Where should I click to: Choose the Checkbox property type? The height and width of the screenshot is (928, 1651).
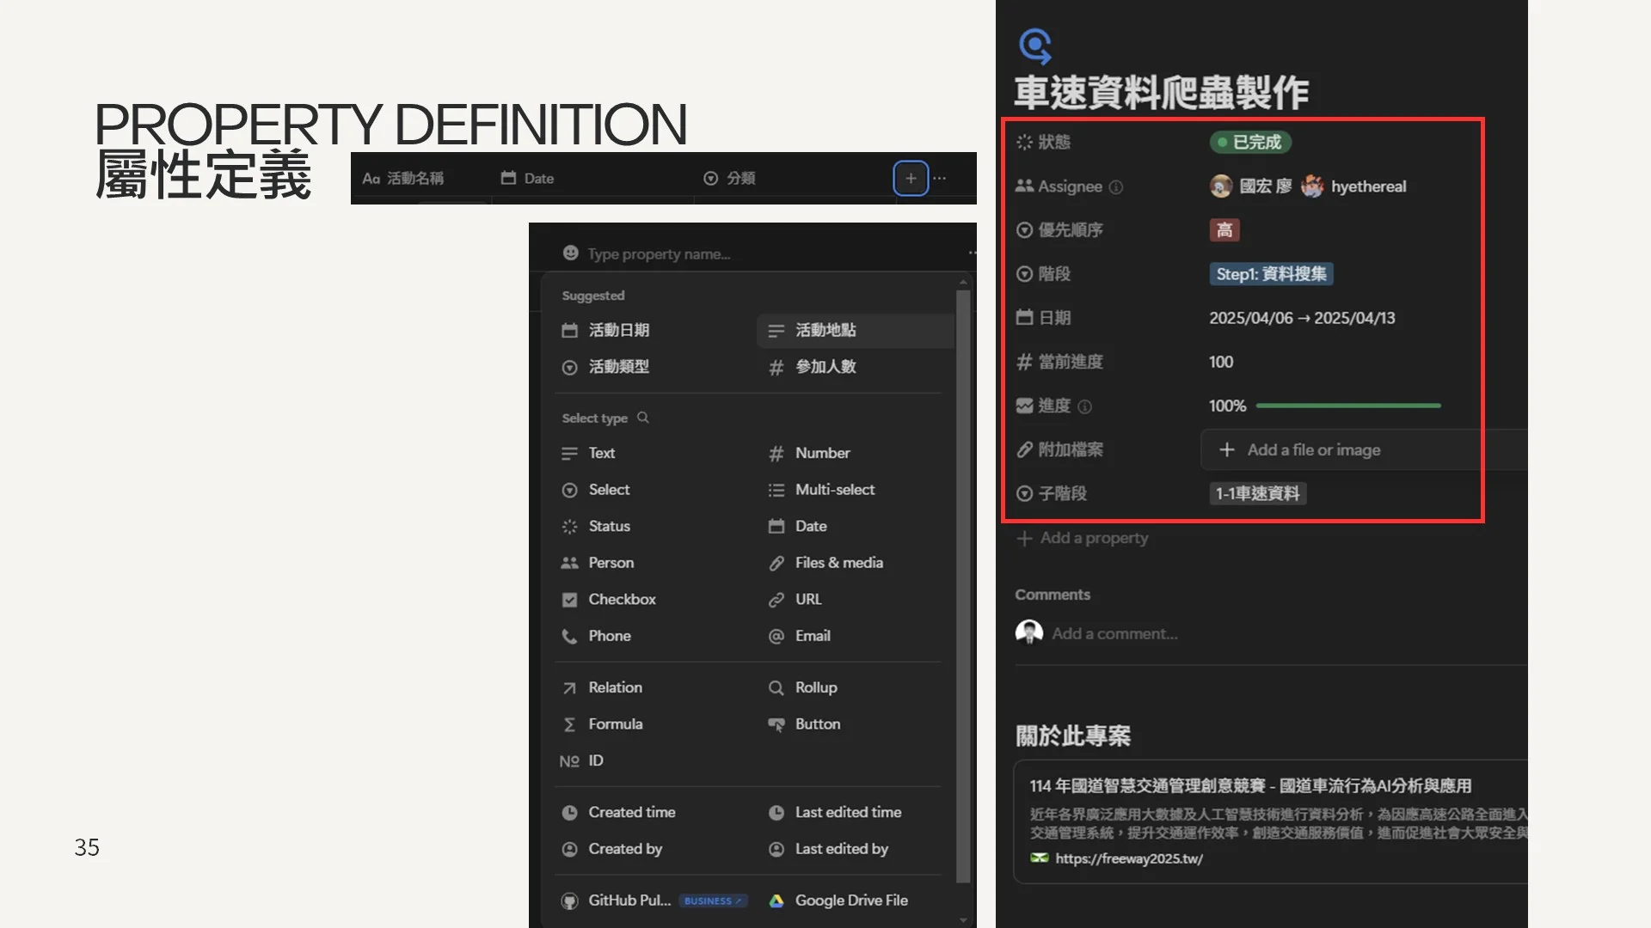(621, 600)
